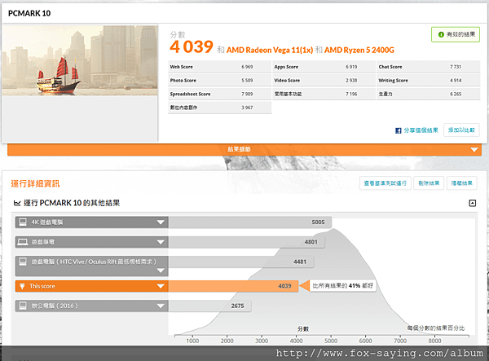Click the Video Score row
This screenshot has height=361, width=489.
pos(324,81)
